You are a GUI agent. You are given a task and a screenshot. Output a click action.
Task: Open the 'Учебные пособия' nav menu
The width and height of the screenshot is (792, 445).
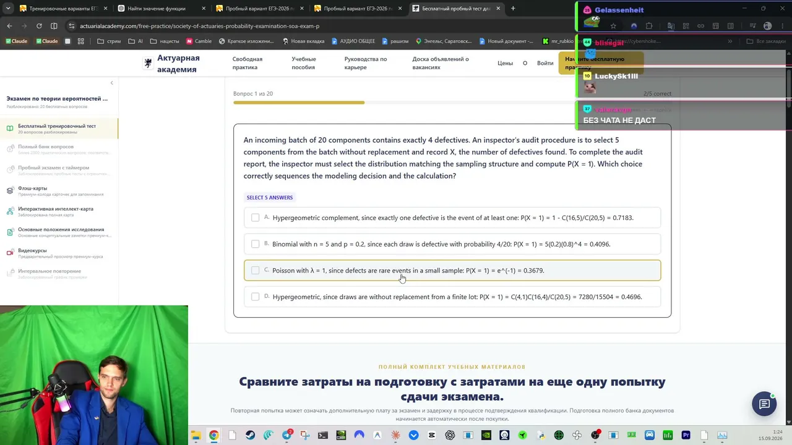tap(304, 63)
